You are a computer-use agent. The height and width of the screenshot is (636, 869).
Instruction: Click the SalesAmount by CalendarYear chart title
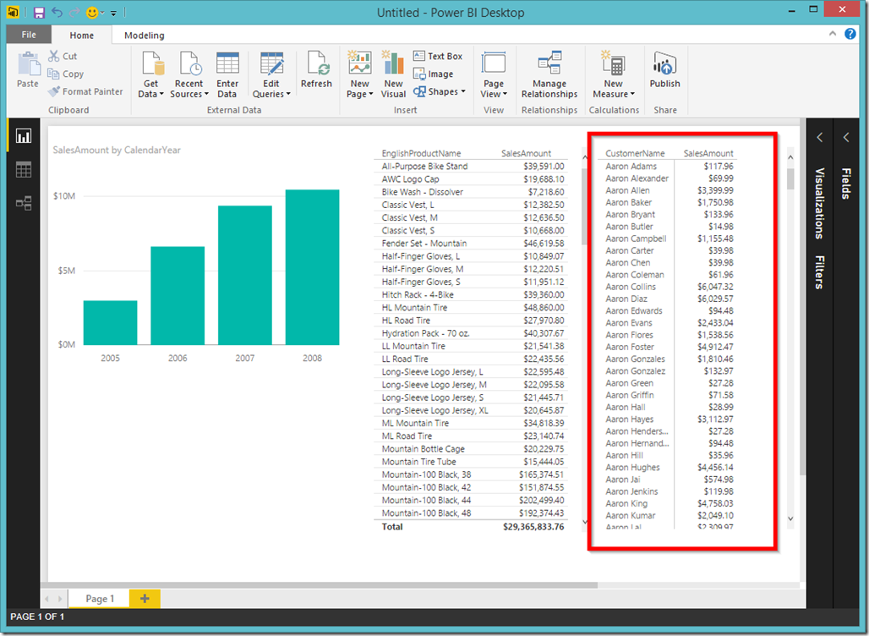[x=117, y=150]
